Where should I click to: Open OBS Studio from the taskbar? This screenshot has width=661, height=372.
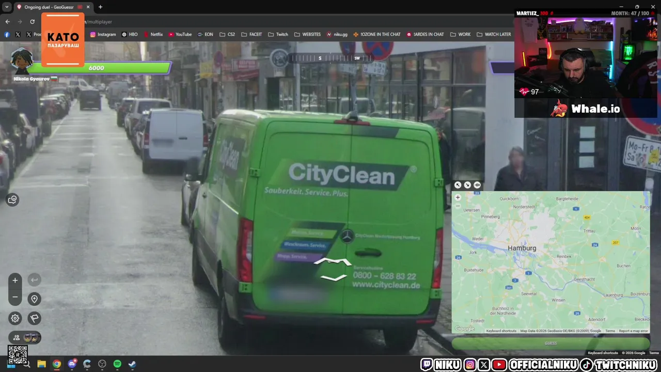click(x=102, y=364)
